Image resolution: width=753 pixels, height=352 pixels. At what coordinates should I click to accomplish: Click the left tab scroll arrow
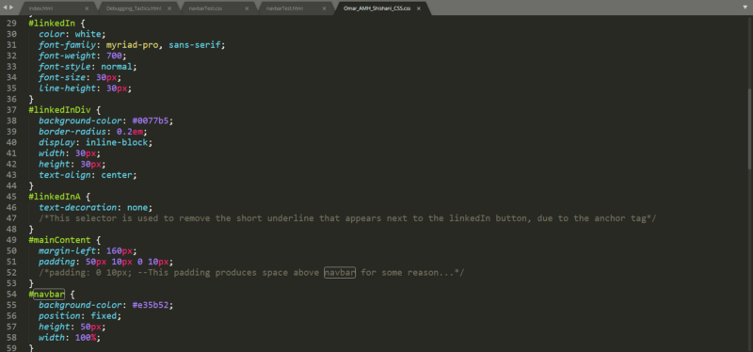point(6,8)
